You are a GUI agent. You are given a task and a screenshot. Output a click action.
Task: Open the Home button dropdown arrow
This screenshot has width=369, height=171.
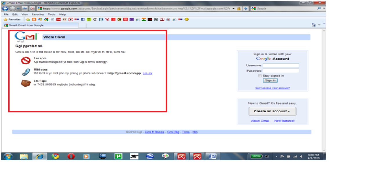coord(319,25)
